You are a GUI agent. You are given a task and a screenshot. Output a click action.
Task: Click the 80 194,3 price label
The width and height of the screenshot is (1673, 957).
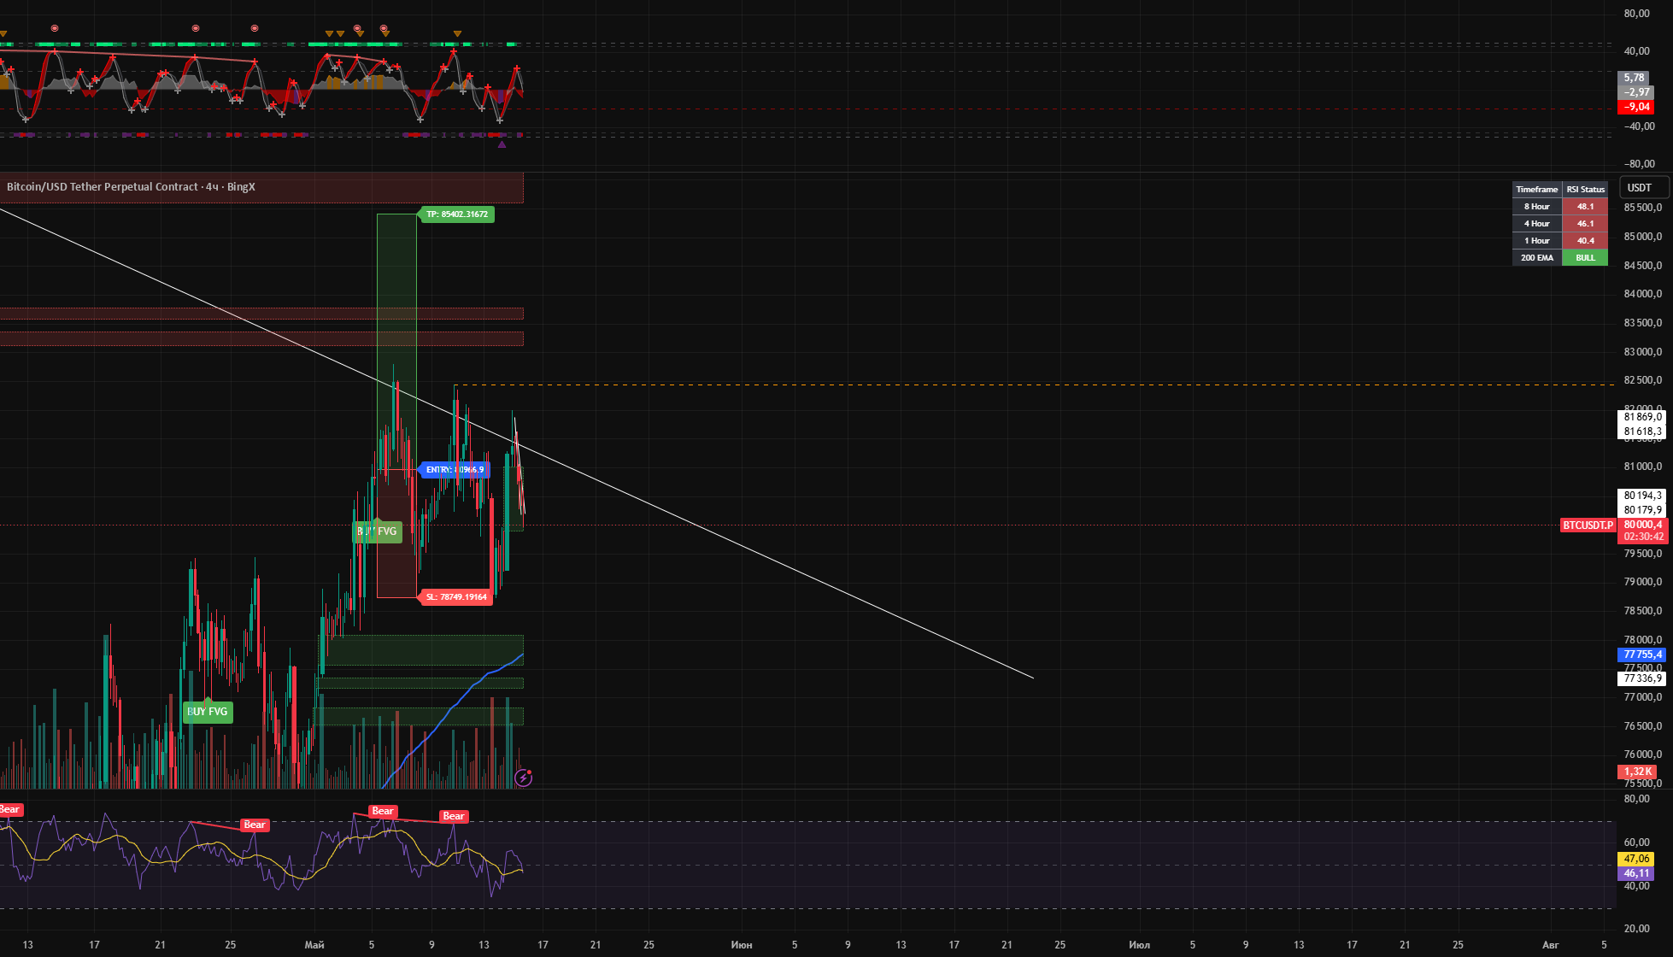point(1642,496)
